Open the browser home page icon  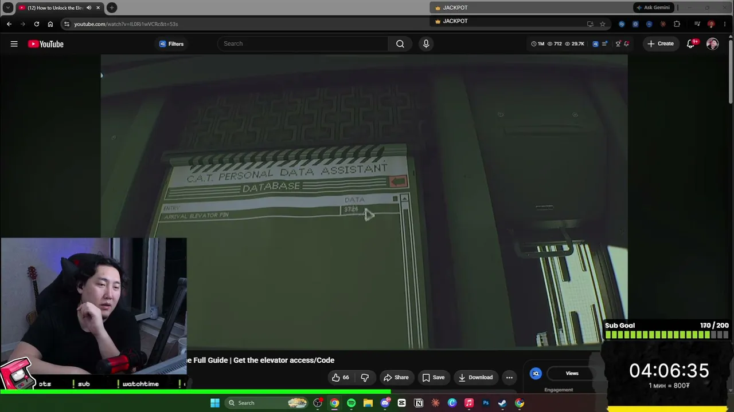[50, 24]
